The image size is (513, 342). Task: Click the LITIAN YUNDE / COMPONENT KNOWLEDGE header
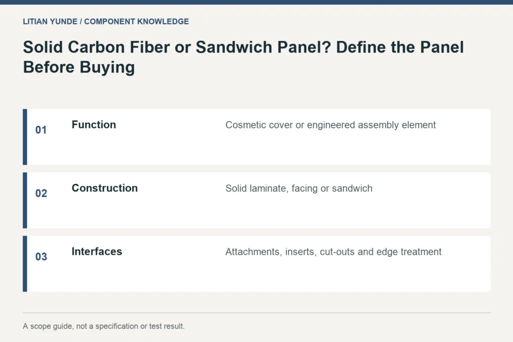click(x=106, y=22)
